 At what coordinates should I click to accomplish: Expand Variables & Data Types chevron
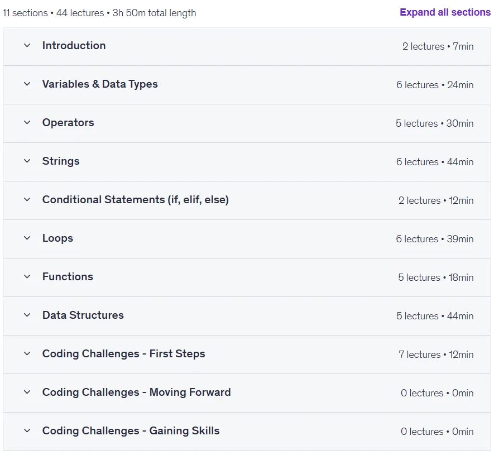pos(27,84)
